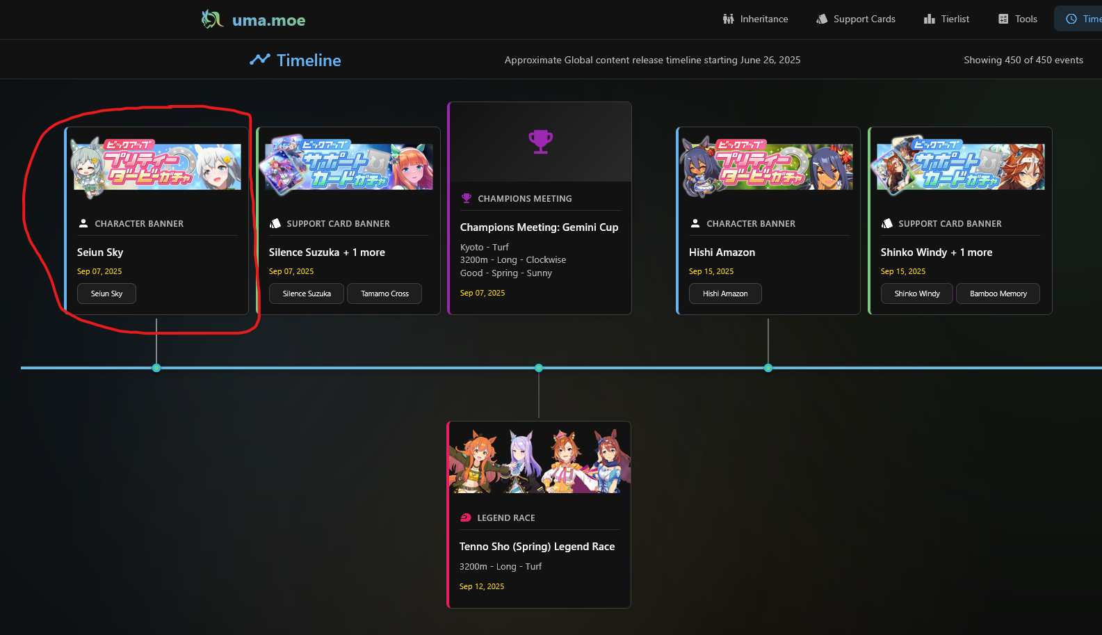The image size is (1102, 635).
Task: Click CHARACTER BANNER label on Seiun Sky card
Action: point(139,224)
